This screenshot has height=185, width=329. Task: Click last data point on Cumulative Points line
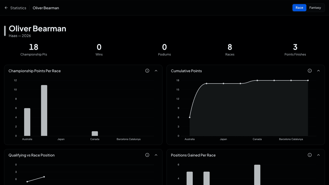click(308, 80)
